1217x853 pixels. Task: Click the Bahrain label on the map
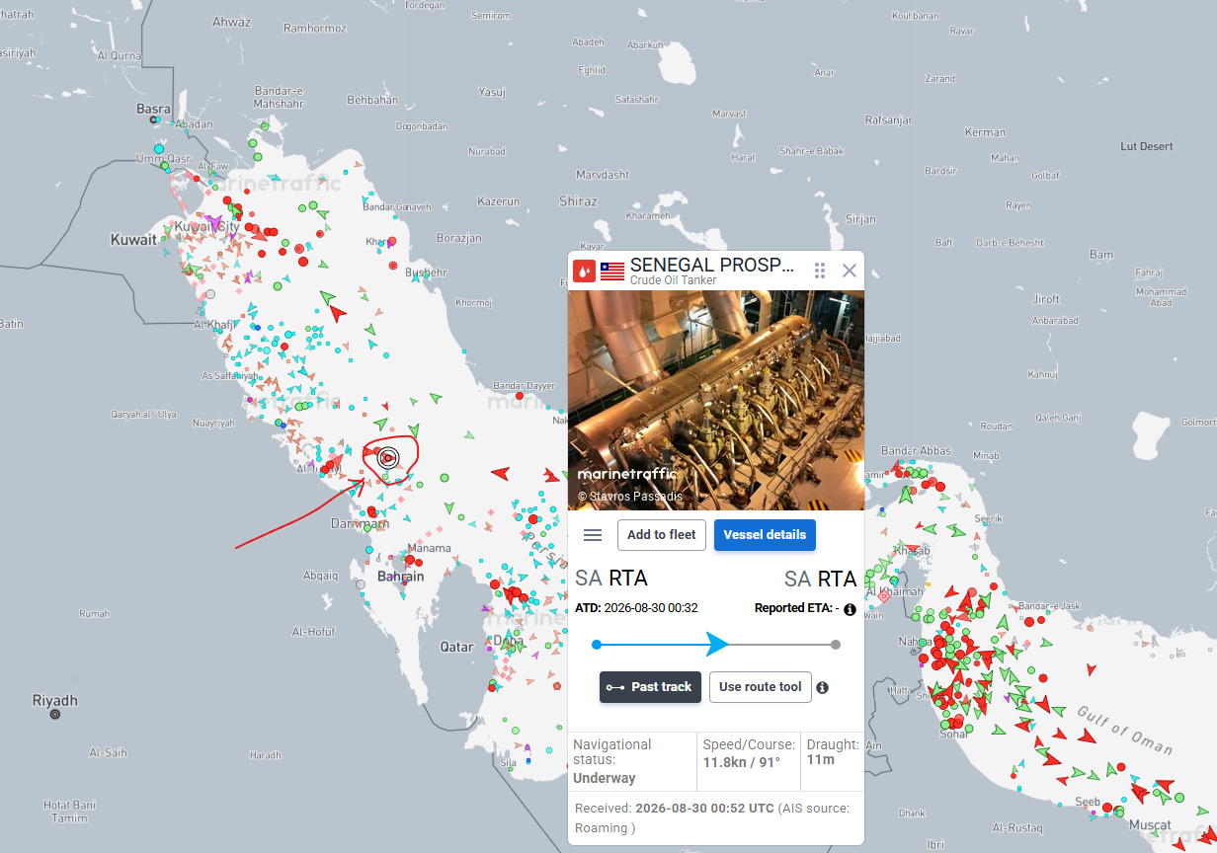(x=401, y=577)
